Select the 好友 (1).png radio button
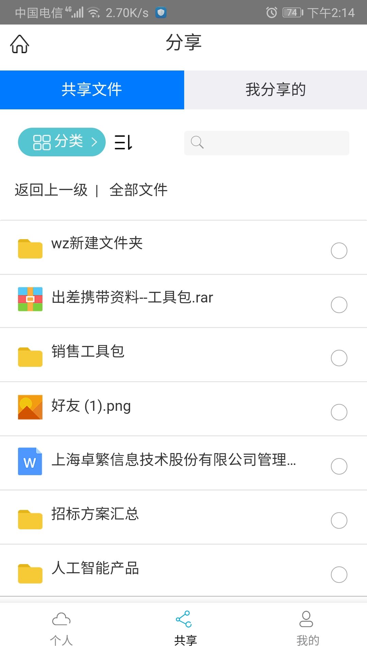Screen dimensions: 367x654 click(339, 412)
